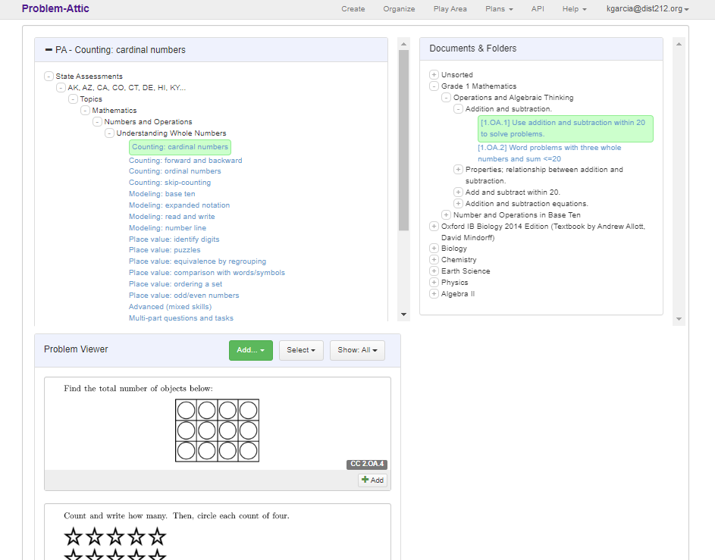Screen dimensions: 715x560
Task: Select the 1.OA.2 Word problems document
Action: 549,153
